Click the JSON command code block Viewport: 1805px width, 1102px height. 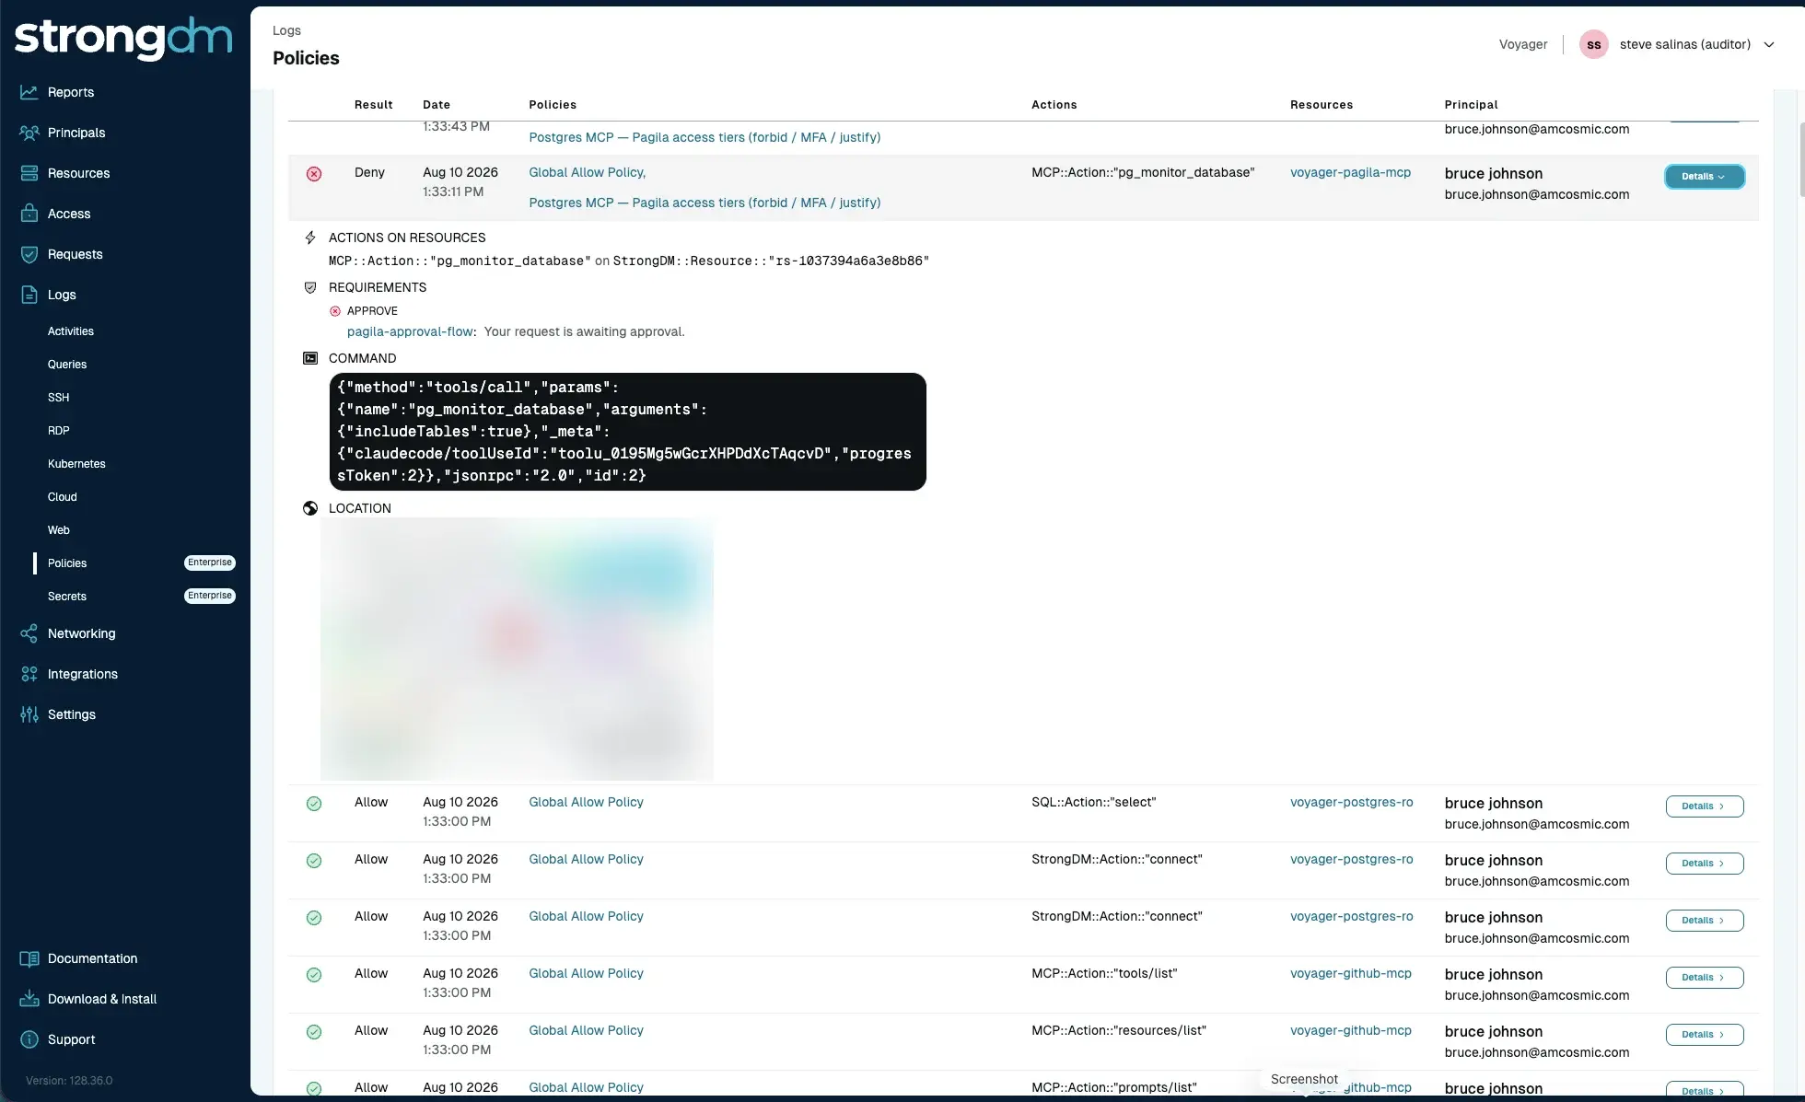627,432
